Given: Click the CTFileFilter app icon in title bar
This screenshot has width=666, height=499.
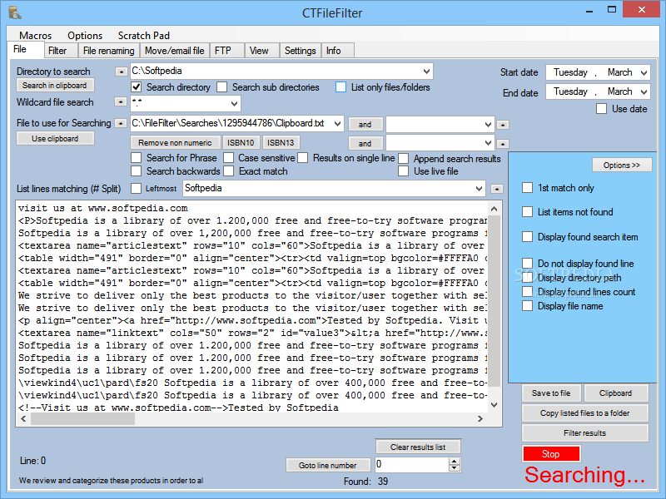Looking at the screenshot, I should click(x=15, y=12).
